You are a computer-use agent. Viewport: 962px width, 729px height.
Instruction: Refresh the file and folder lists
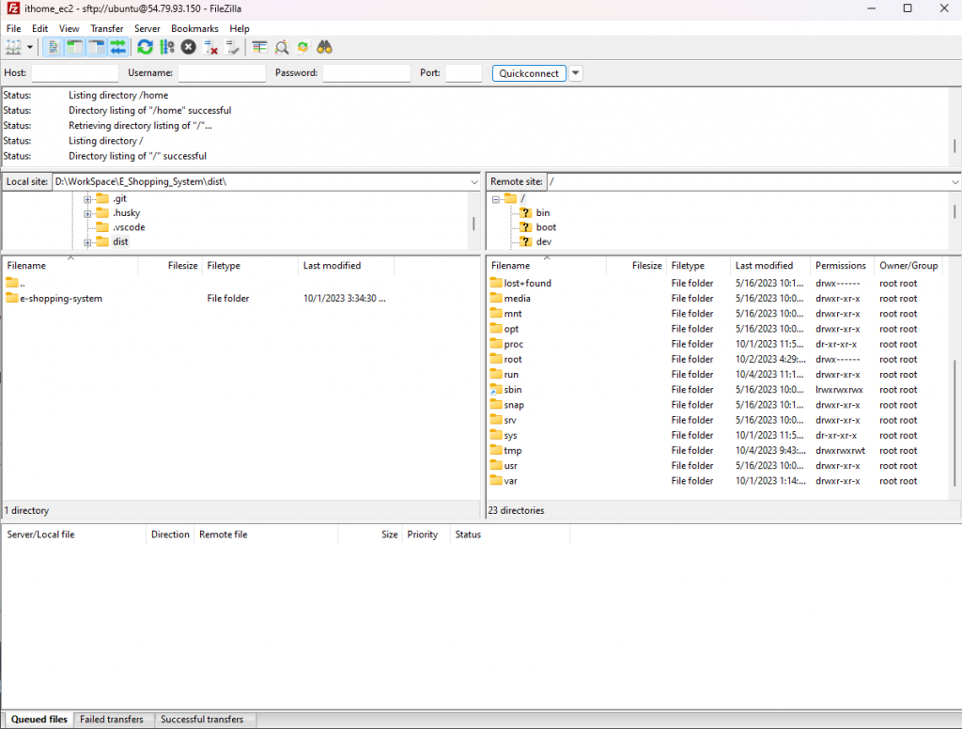146,47
